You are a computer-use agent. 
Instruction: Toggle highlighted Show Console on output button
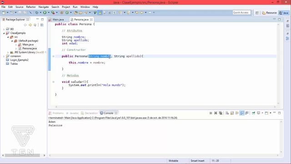pyautogui.click(x=242, y=113)
